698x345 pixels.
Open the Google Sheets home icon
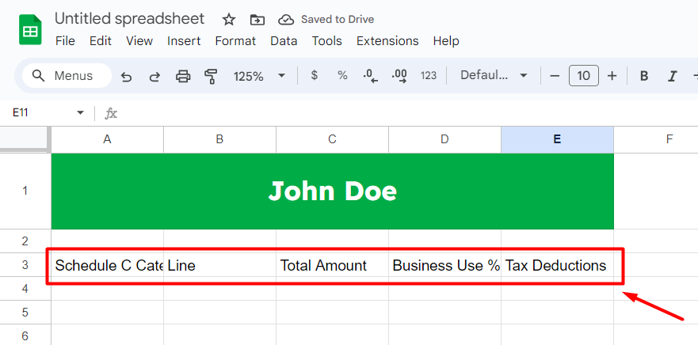click(30, 30)
